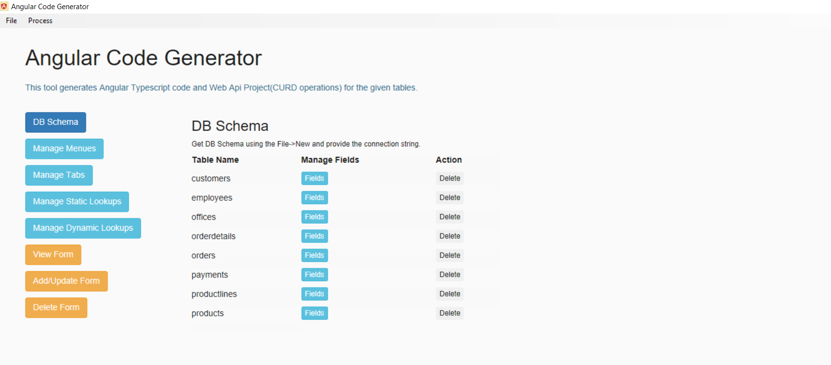
Task: Select the DB Schema sidebar button
Action: point(55,122)
